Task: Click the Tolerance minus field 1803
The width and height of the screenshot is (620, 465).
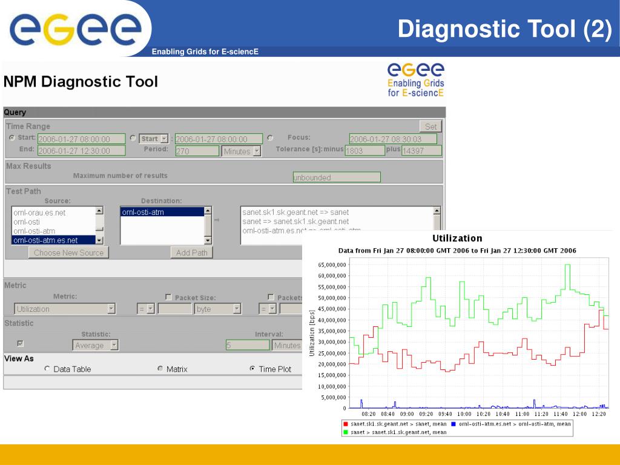Action: click(x=364, y=151)
